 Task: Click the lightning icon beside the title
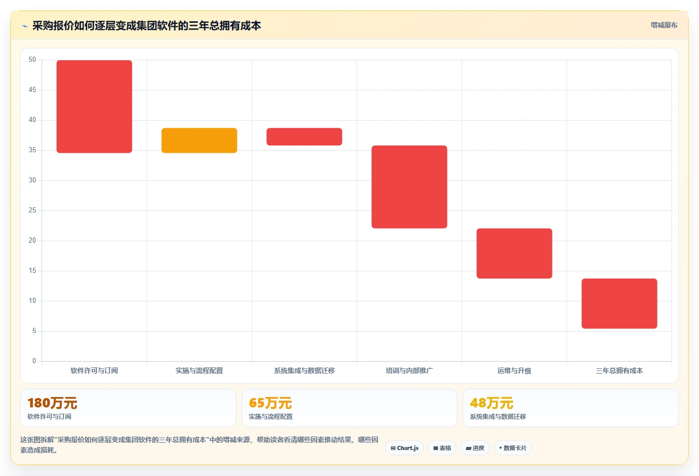[x=24, y=26]
